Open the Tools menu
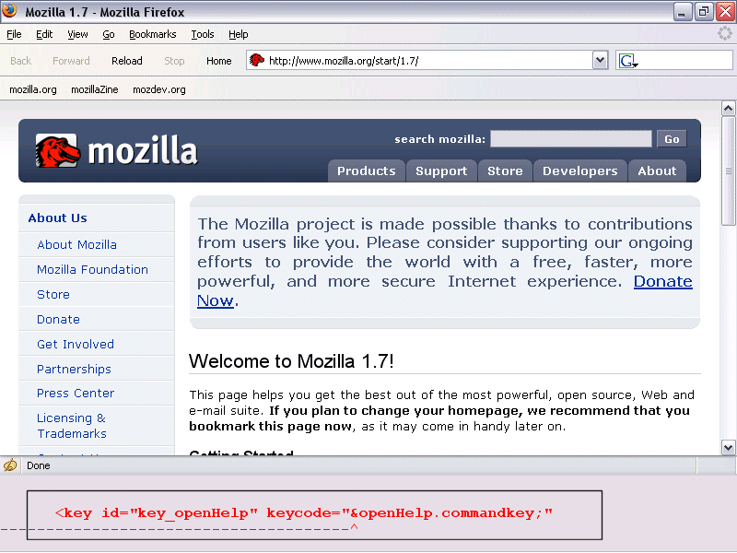 coord(202,34)
